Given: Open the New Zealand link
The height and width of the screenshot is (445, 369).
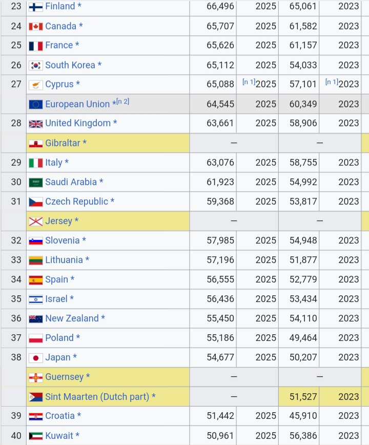Looking at the screenshot, I should 72,318.
